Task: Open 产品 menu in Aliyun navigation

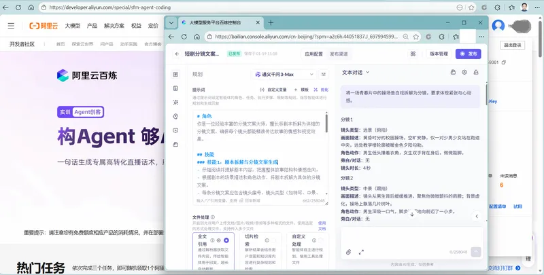Action: pyautogui.click(x=92, y=26)
